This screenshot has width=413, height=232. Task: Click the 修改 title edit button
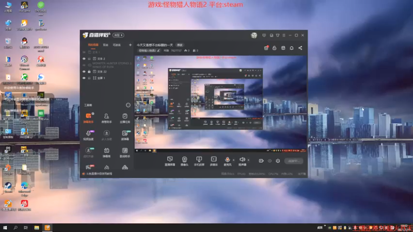click(x=180, y=45)
